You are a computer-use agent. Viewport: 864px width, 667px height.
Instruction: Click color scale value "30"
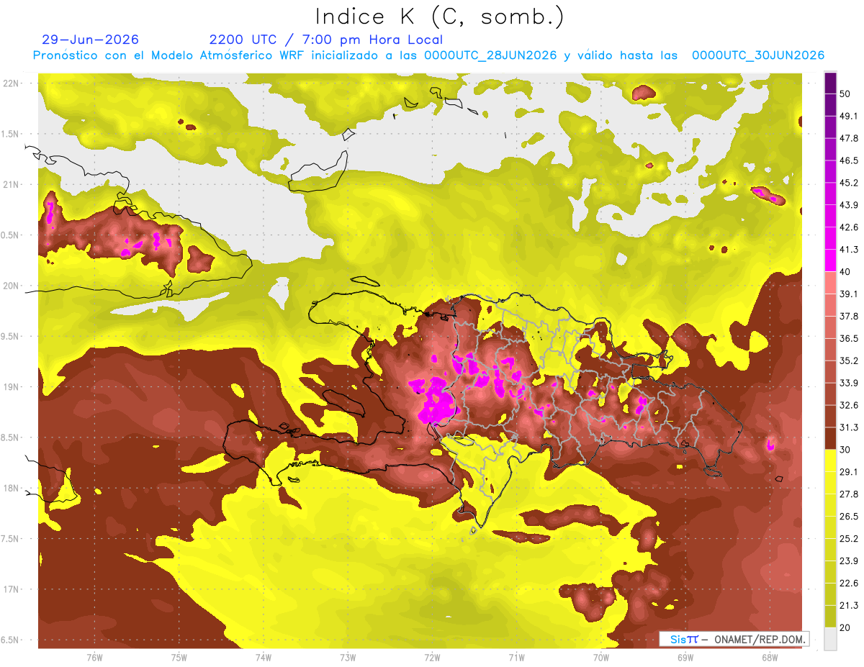845,450
